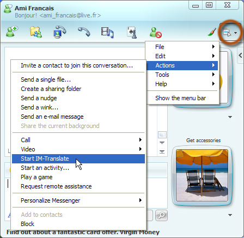The width and height of the screenshot is (244, 238).
Task: Click the phone call handset icon
Action: pos(84,32)
